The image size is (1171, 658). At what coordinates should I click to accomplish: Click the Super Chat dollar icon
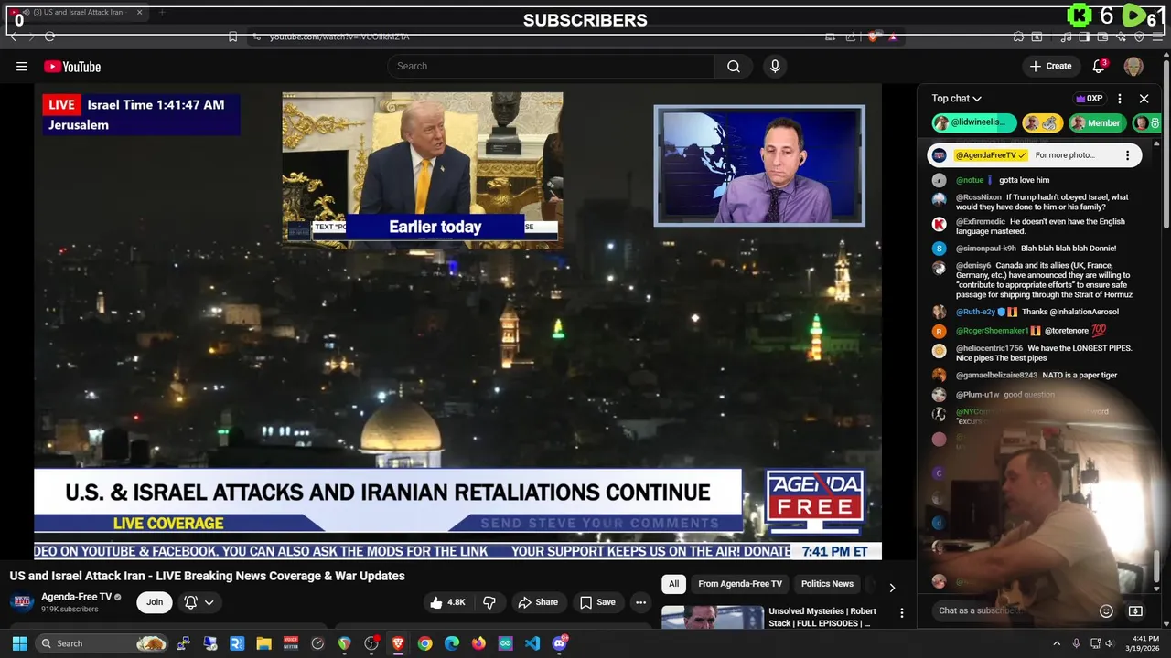click(x=1135, y=610)
